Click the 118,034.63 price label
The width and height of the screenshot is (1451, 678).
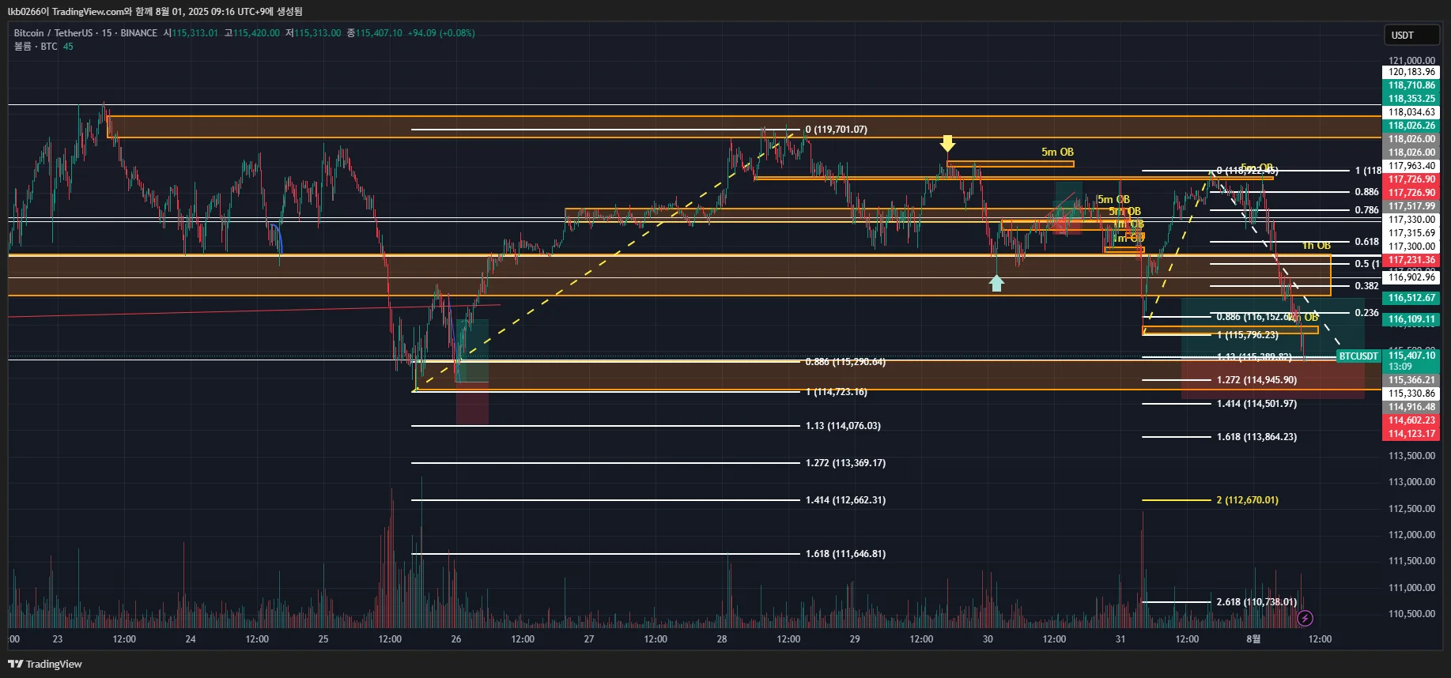click(x=1411, y=112)
